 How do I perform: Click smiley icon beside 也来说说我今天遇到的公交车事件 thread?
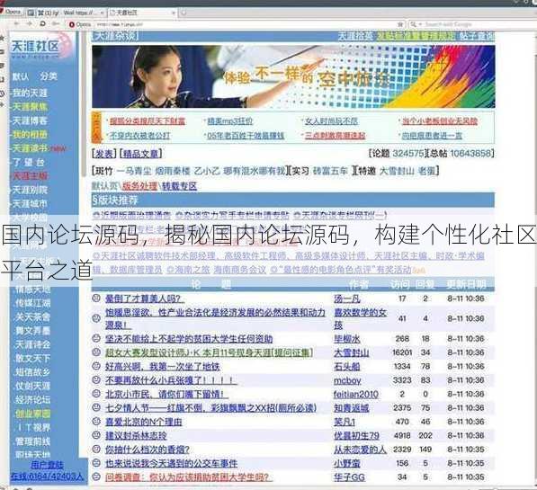tap(96, 463)
